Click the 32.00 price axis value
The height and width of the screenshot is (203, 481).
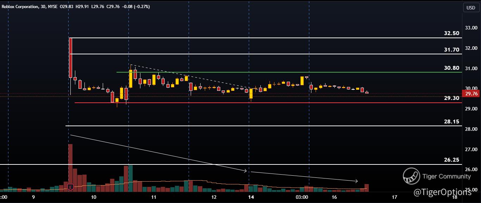(x=471, y=48)
